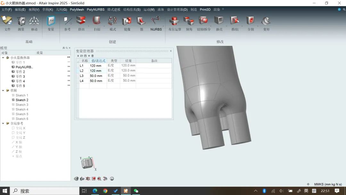Image resolution: width=346 pixels, height=195 pixels.
Task: Select the 测量 (Measure) tool
Action: pos(21,21)
